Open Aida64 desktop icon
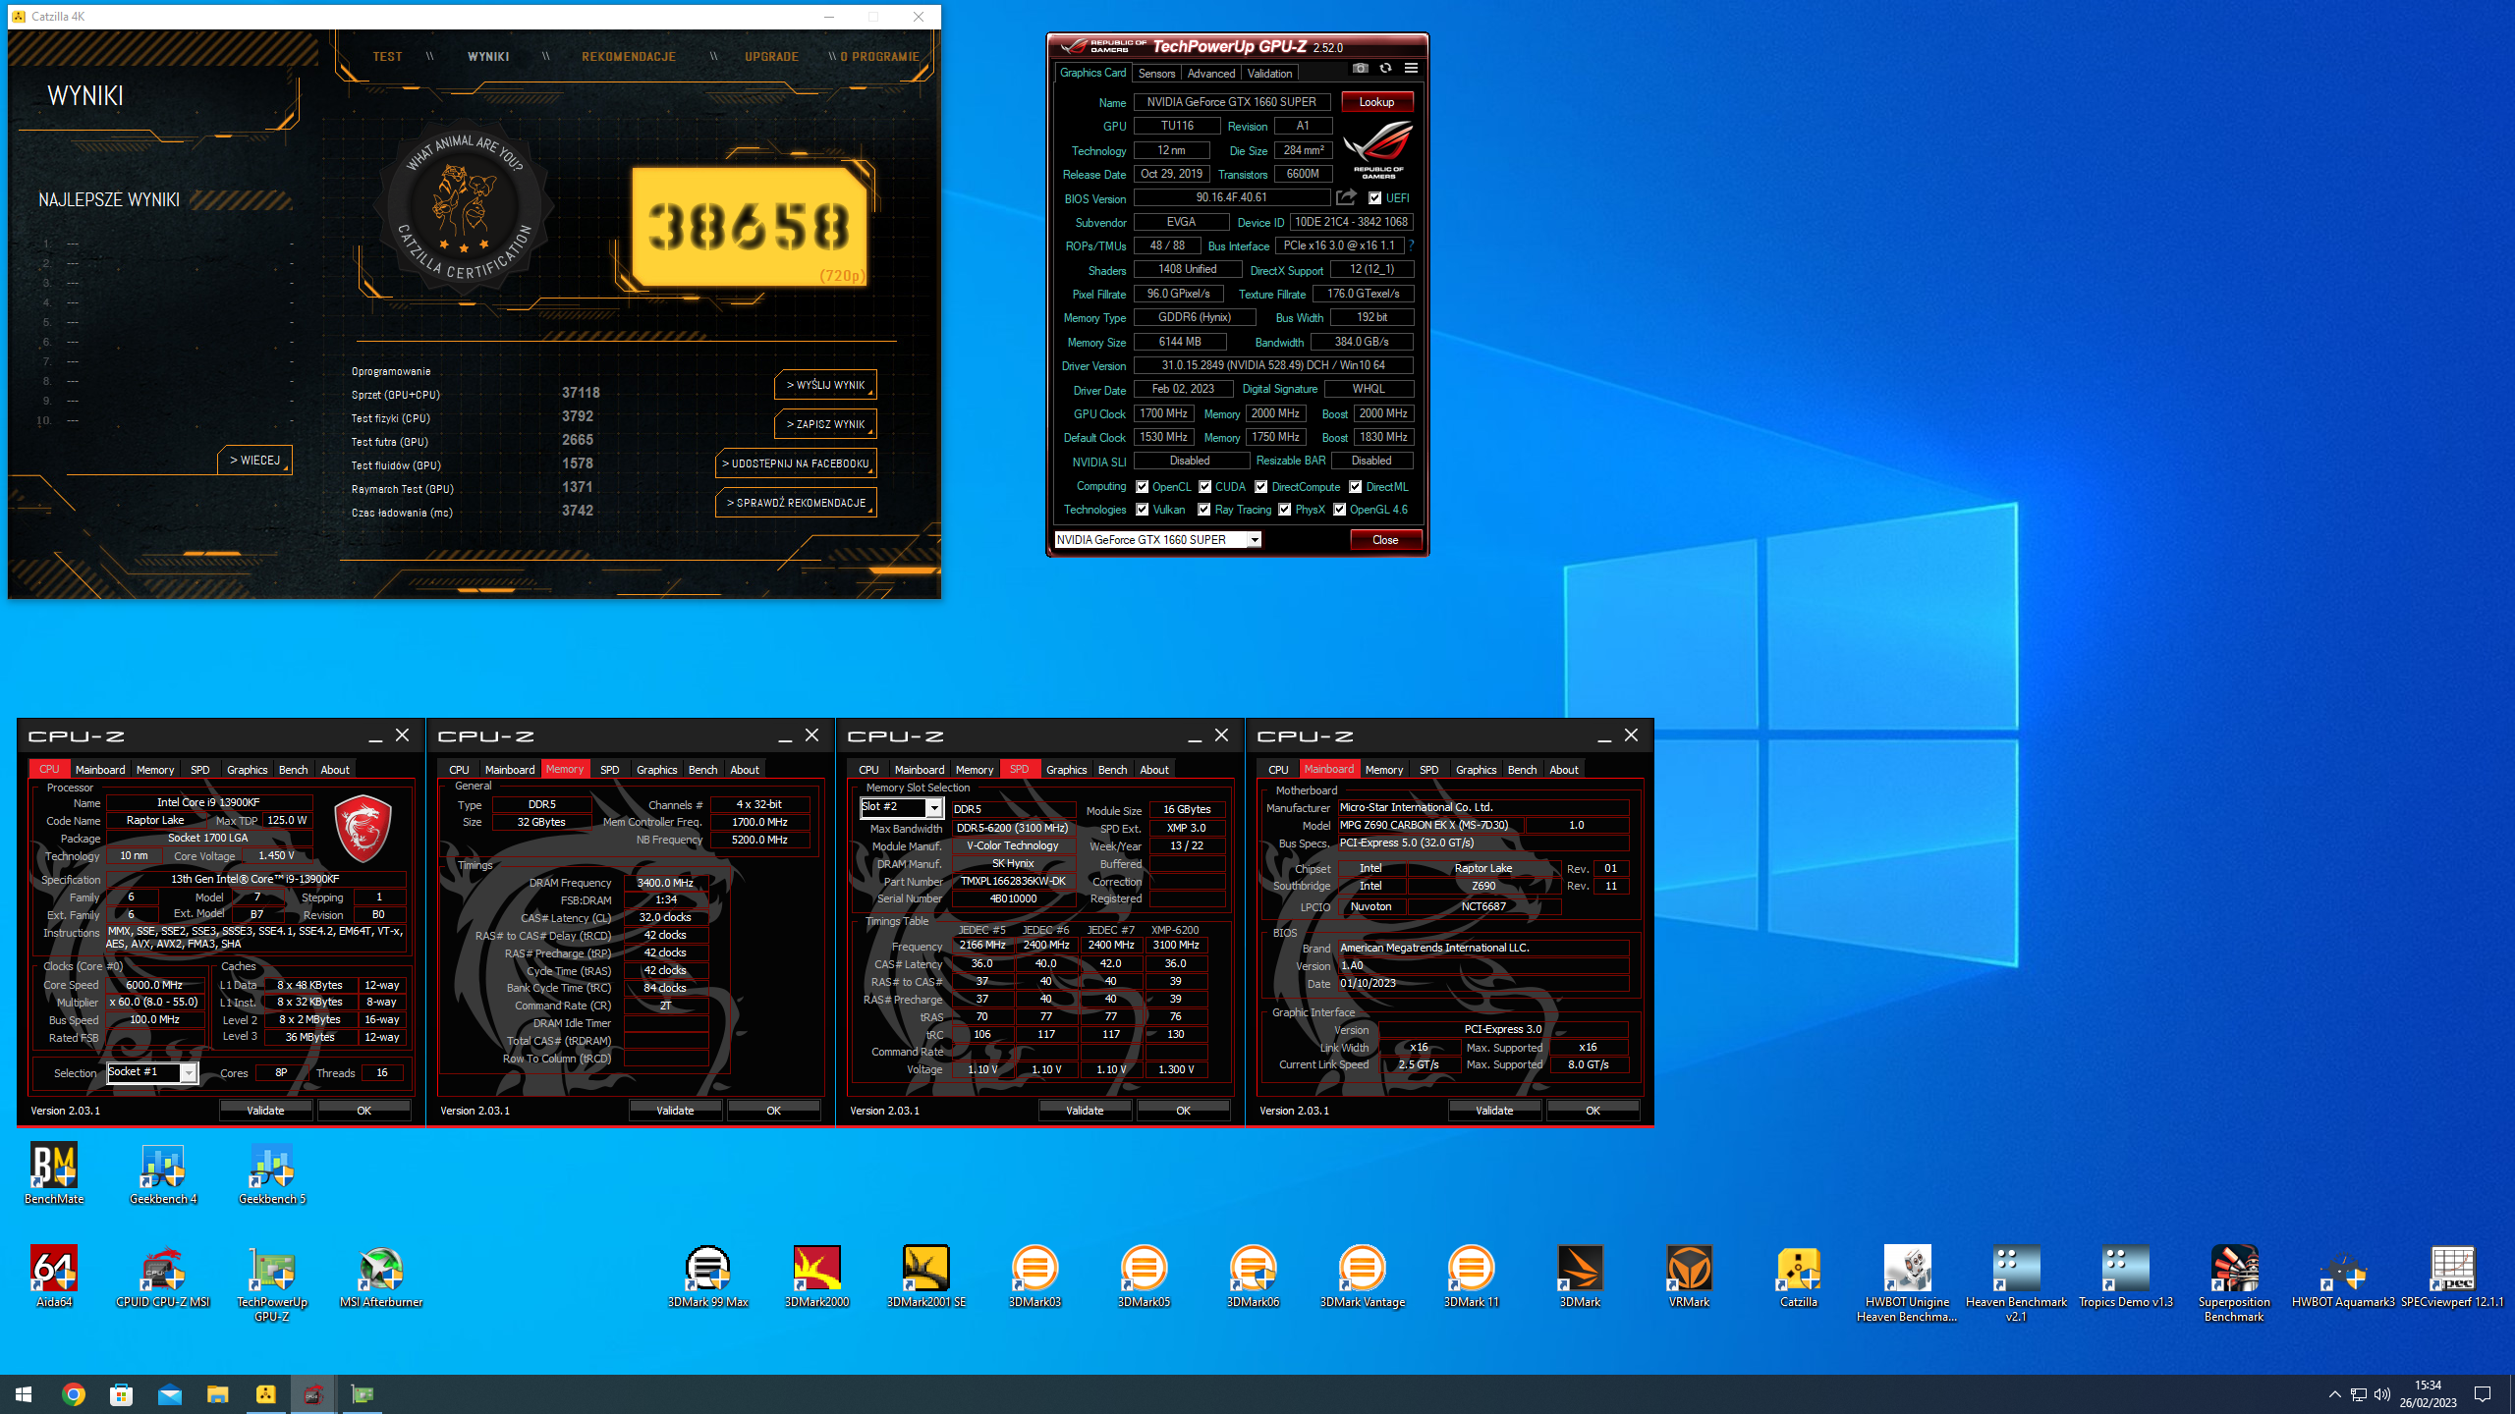Viewport: 2515px width, 1414px height. (54, 1277)
